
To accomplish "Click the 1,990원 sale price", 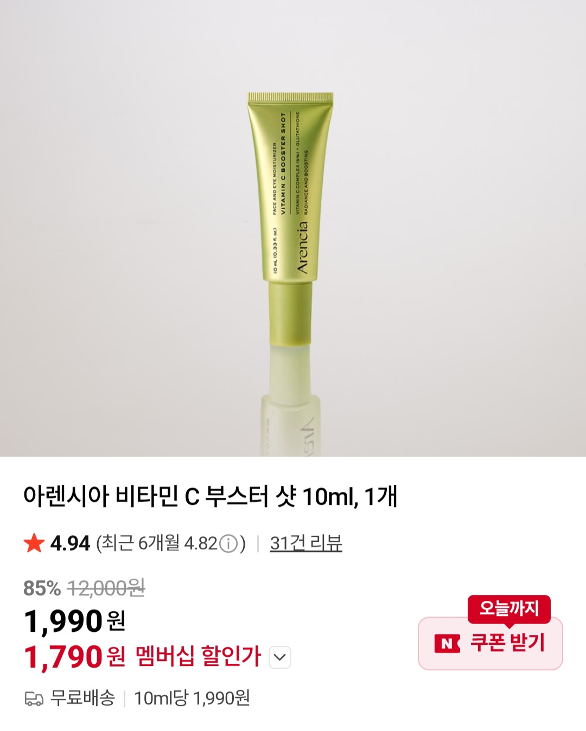I will (x=75, y=621).
